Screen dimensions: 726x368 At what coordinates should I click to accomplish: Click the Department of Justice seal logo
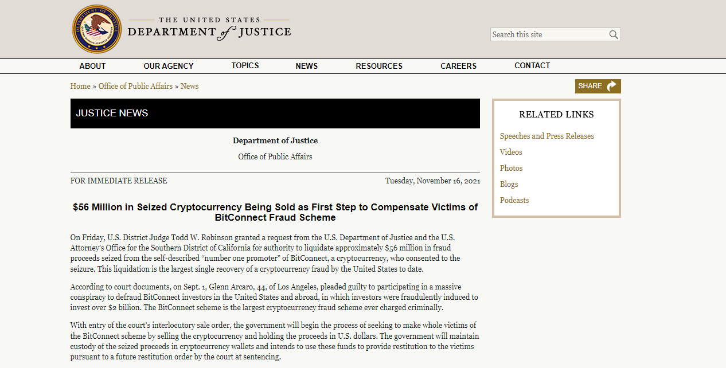pyautogui.click(x=97, y=29)
